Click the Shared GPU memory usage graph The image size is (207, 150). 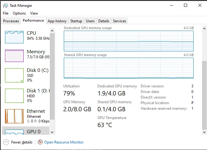pyautogui.click(x=129, y=68)
